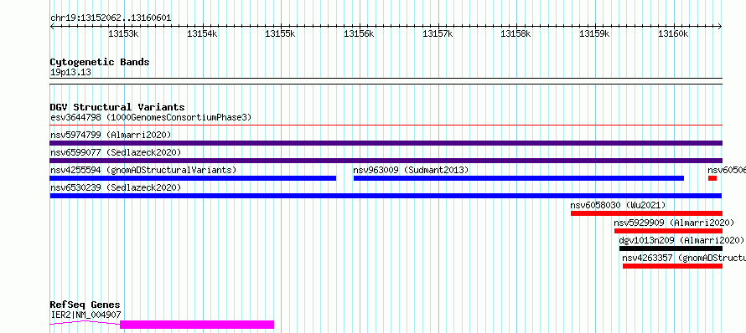Click the 13158k ruler tick label
This screenshot has width=746, height=333.
515,33
